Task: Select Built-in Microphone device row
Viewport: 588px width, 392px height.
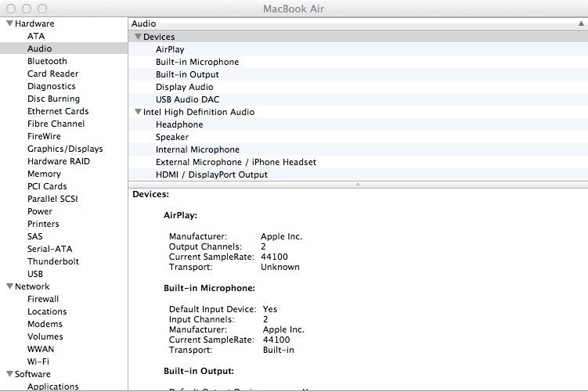Action: pyautogui.click(x=358, y=62)
